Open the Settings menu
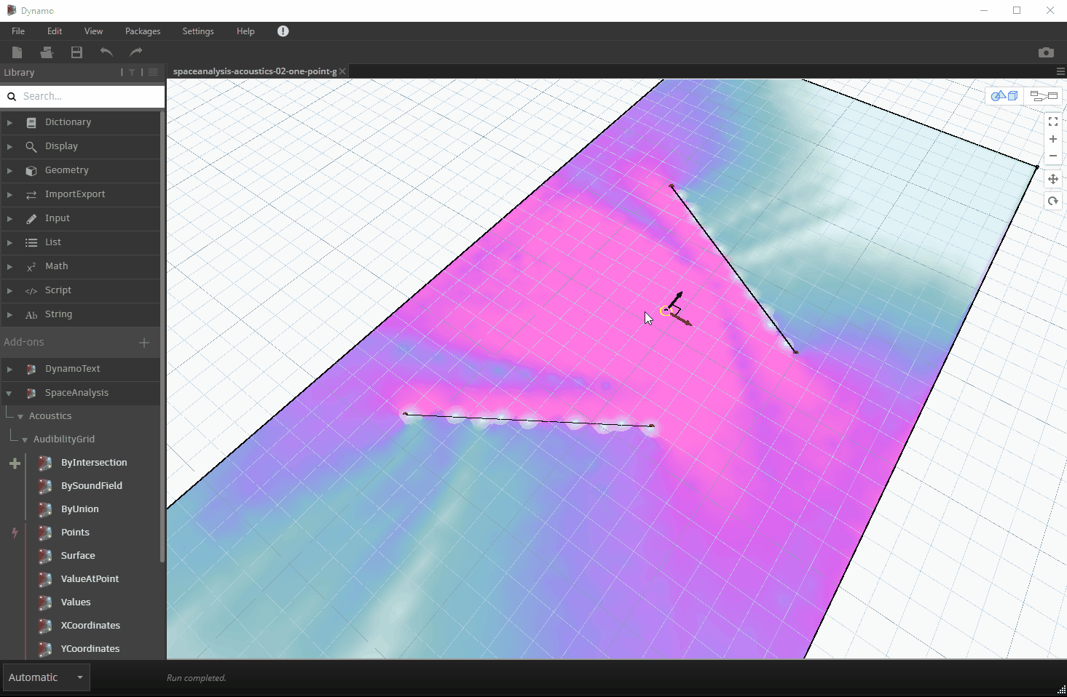 198,31
